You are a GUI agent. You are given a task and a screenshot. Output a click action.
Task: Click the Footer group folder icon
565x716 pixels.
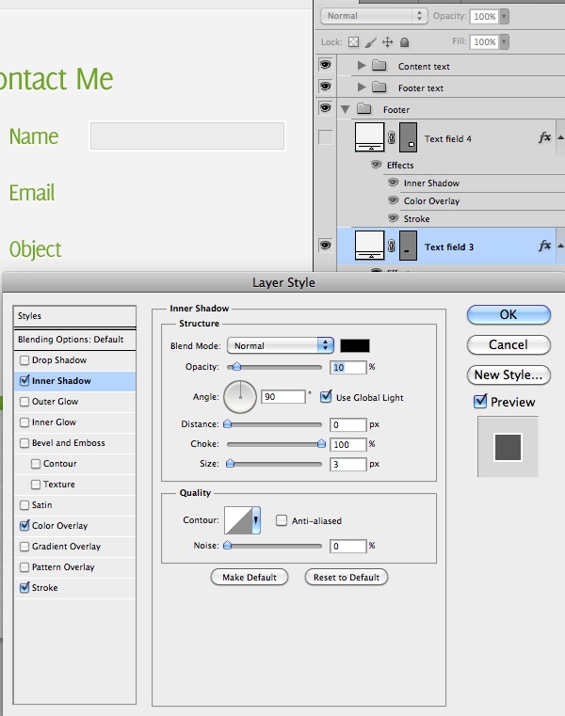click(363, 109)
